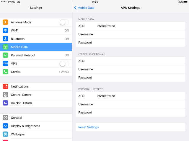Tap the blue Wi-Fi icon
The height and width of the screenshot is (141, 189).
pos(5,31)
